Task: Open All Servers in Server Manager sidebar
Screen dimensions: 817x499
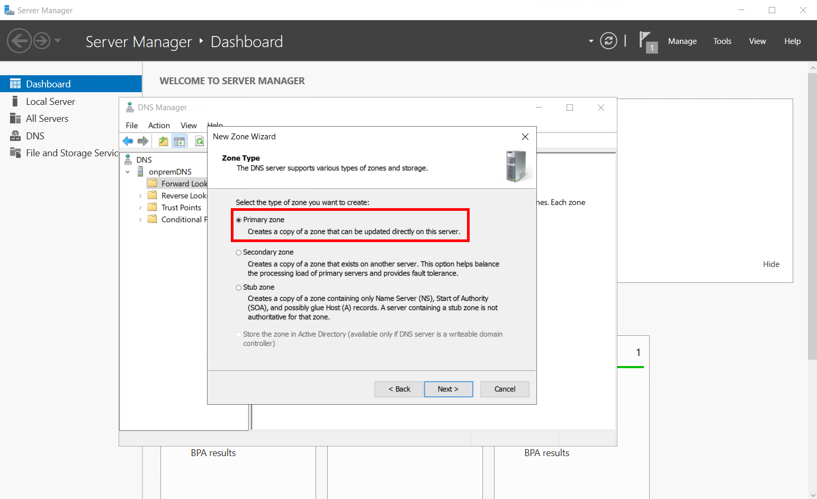Action: pyautogui.click(x=47, y=119)
